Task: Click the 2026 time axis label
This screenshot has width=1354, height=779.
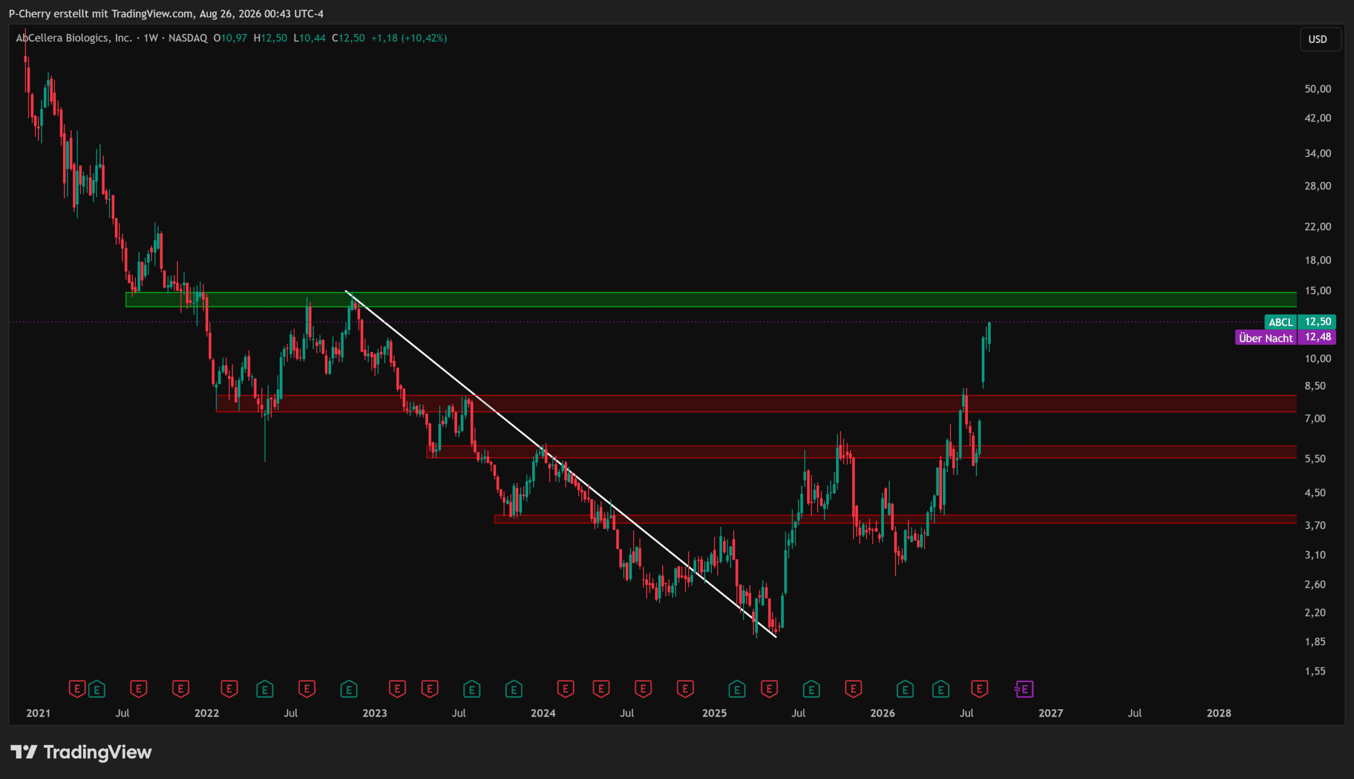Action: click(883, 713)
